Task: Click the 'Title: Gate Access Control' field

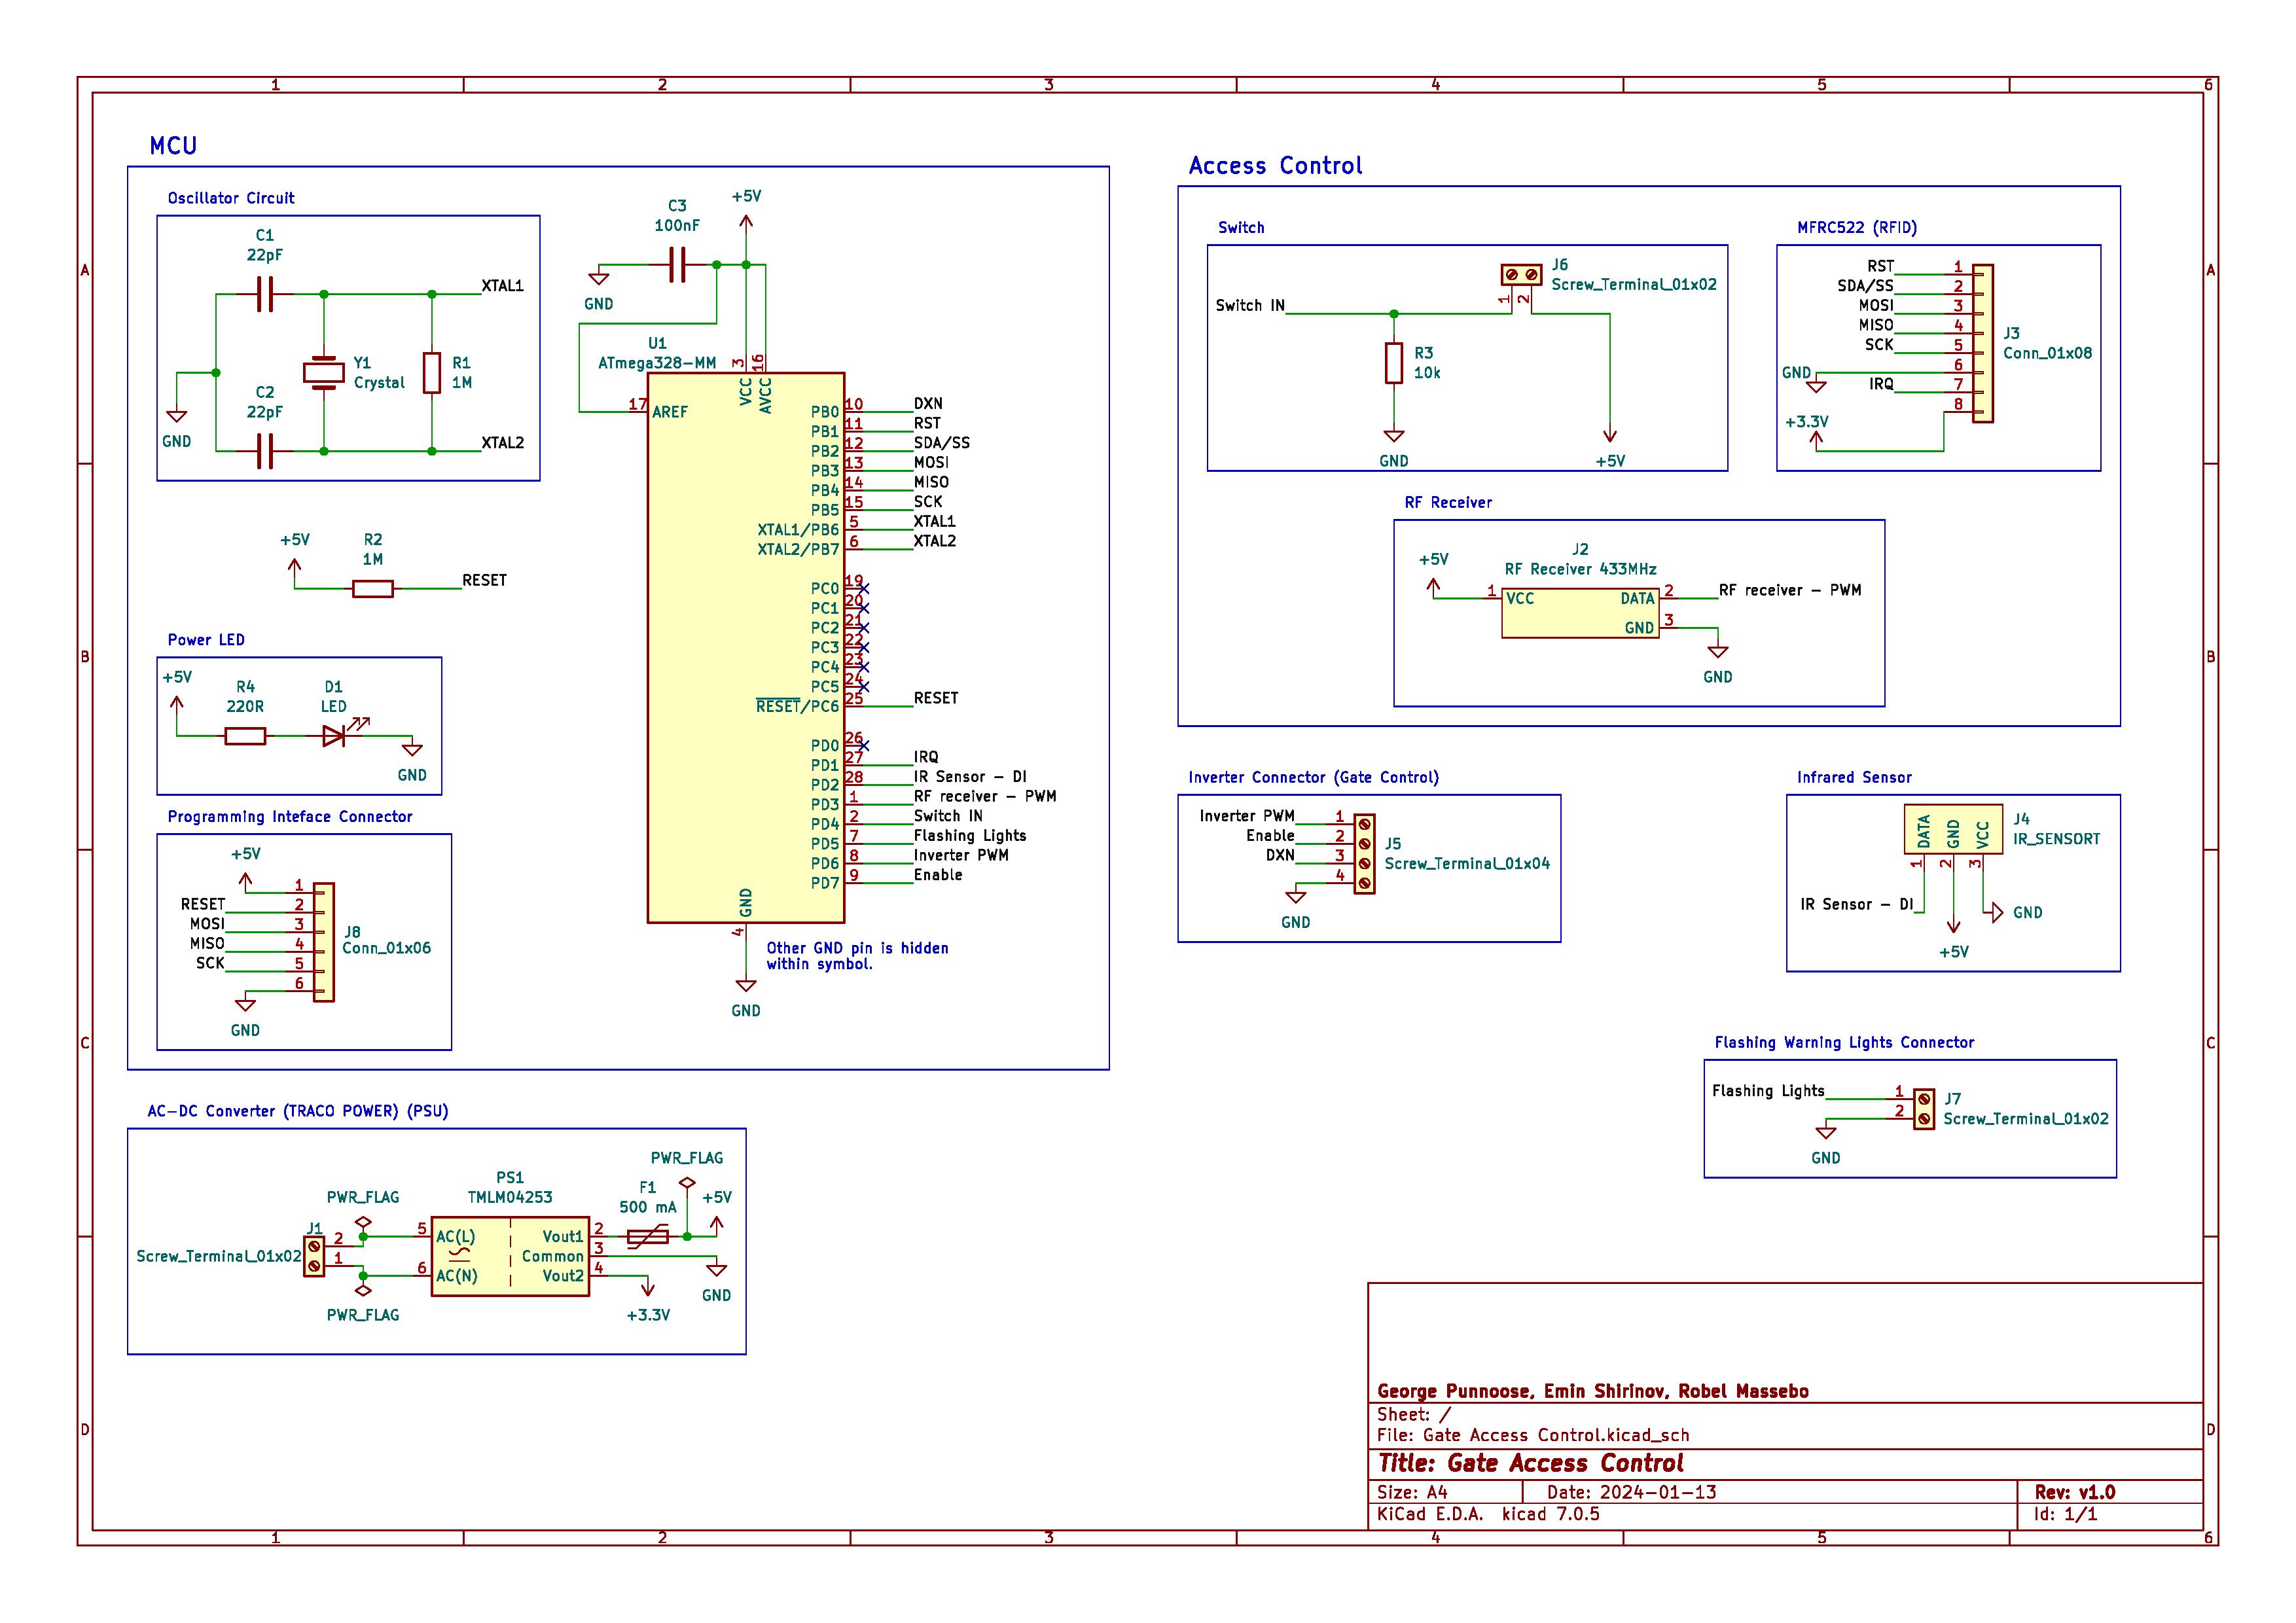Action: coord(1531,1463)
